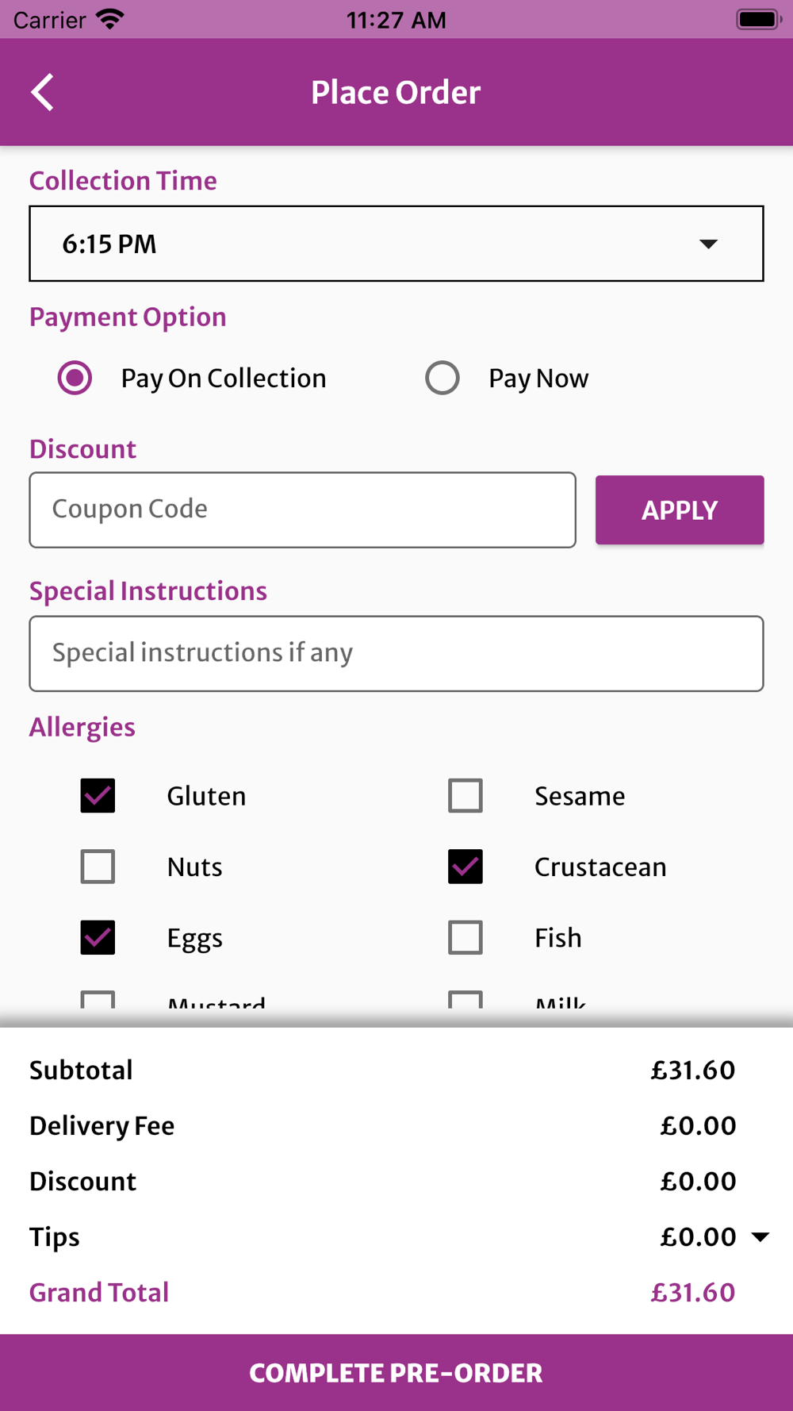Uncheck the Gluten allergy checkbox

pyautogui.click(x=98, y=795)
